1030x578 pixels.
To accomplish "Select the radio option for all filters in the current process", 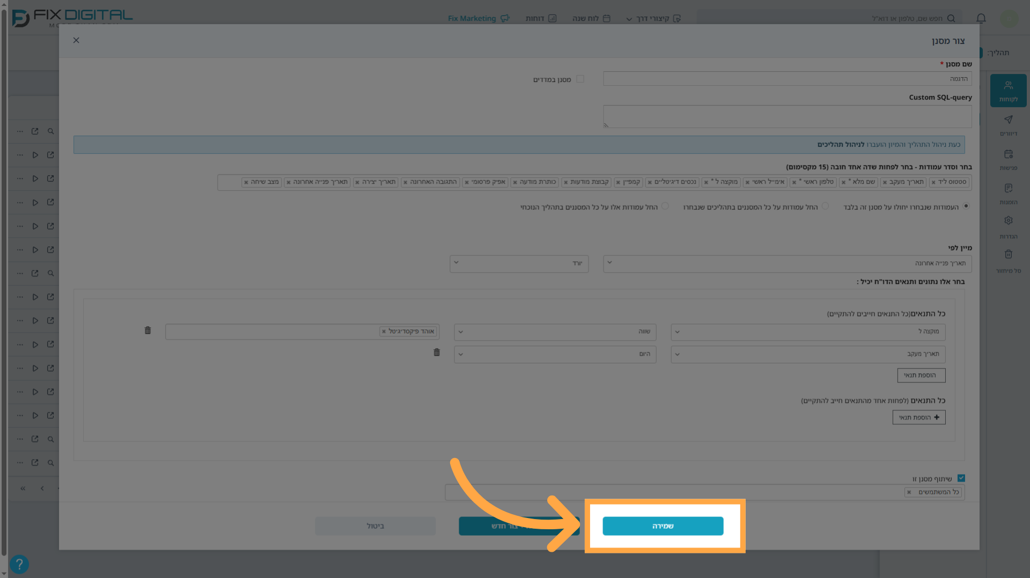I will pos(665,206).
